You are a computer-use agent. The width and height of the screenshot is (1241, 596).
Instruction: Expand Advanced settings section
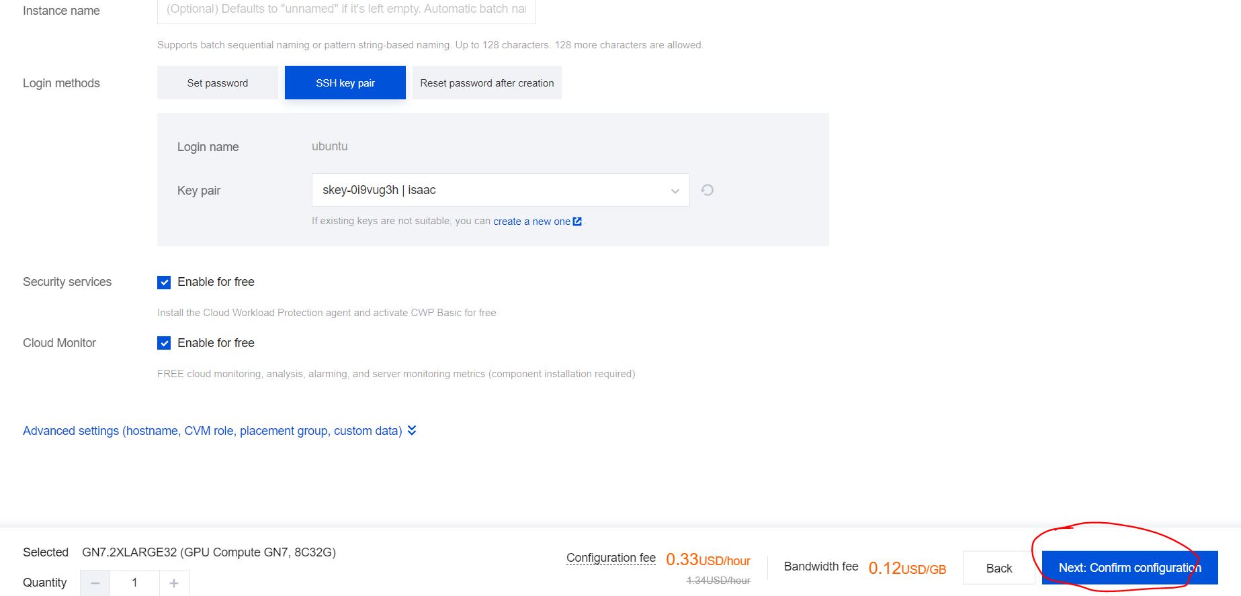pyautogui.click(x=212, y=430)
